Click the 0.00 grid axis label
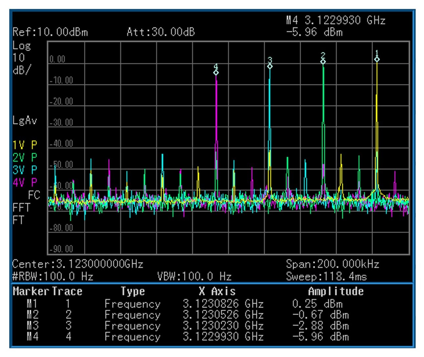This screenshot has width=424, height=357. 57,59
